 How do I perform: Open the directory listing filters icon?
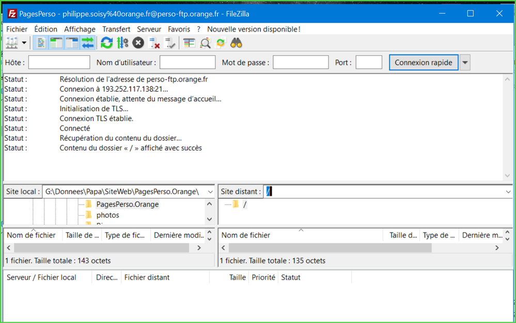(189, 43)
